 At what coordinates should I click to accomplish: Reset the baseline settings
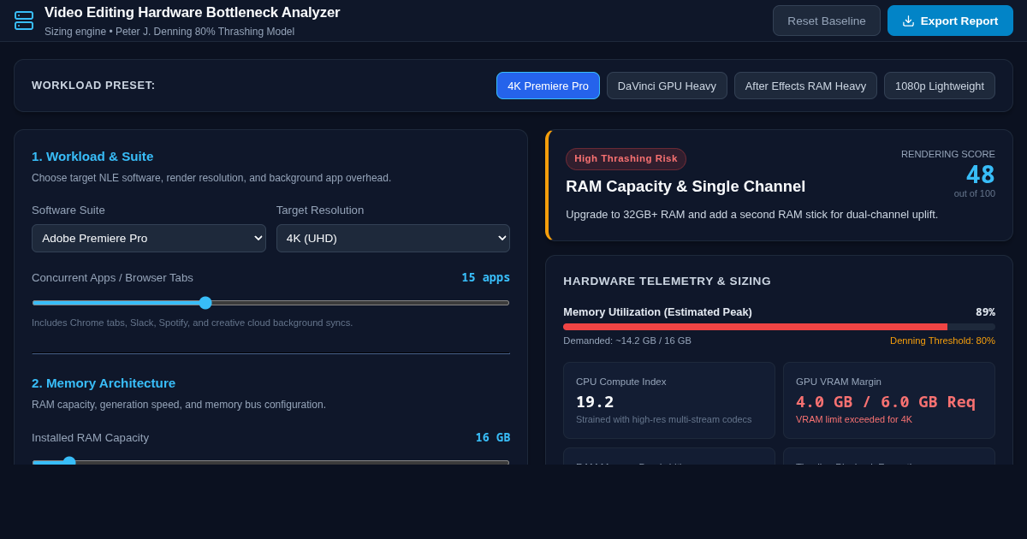click(827, 21)
